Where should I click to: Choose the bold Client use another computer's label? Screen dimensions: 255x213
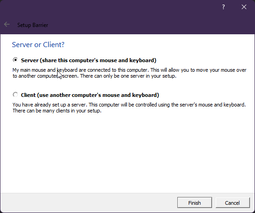[x=90, y=95]
